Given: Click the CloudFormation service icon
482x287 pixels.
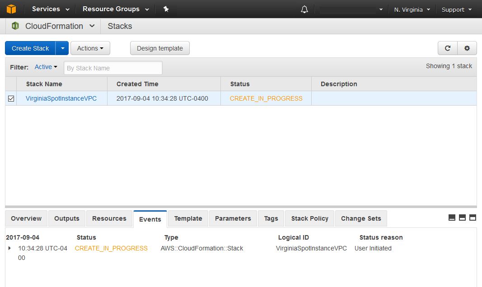Looking at the screenshot, I should [15, 26].
